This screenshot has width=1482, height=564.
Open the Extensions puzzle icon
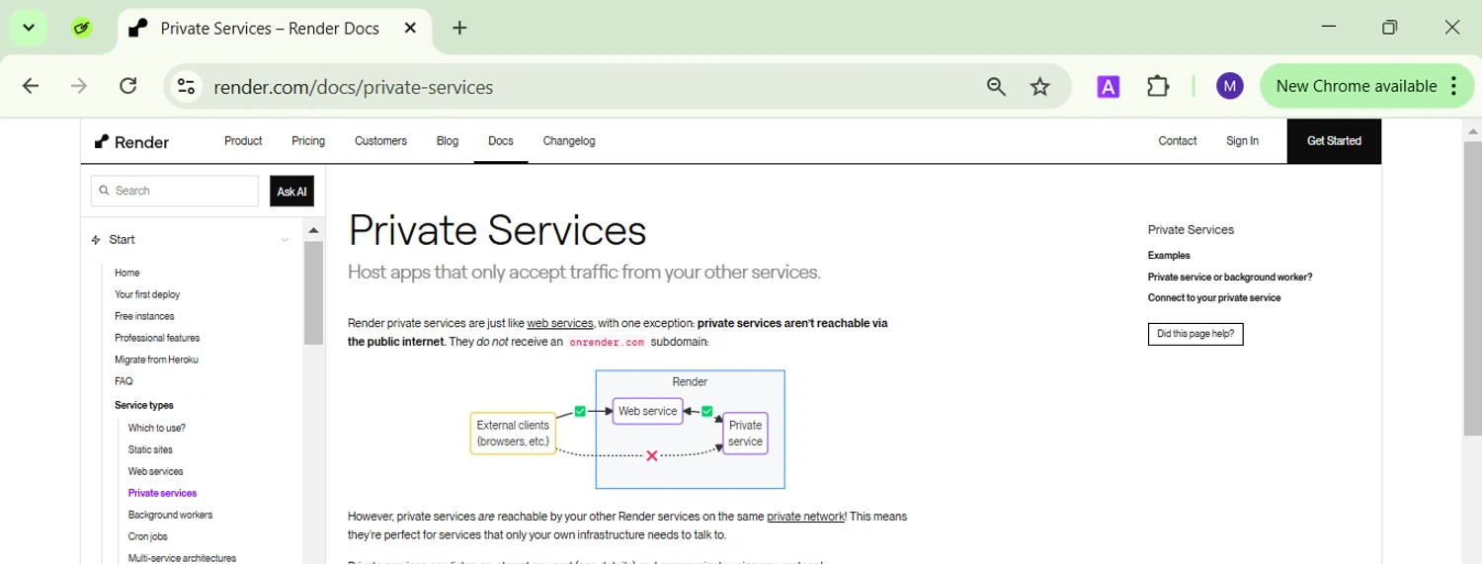(x=1158, y=87)
